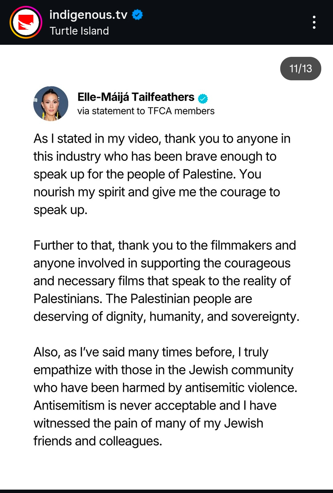Screen dimensions: 333x493
Task: Click paragraph starting "Further to that"
Action: tap(165, 281)
